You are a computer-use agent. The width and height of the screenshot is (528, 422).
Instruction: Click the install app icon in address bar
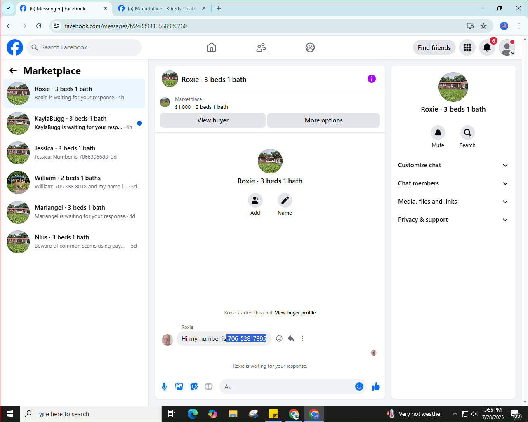click(470, 26)
